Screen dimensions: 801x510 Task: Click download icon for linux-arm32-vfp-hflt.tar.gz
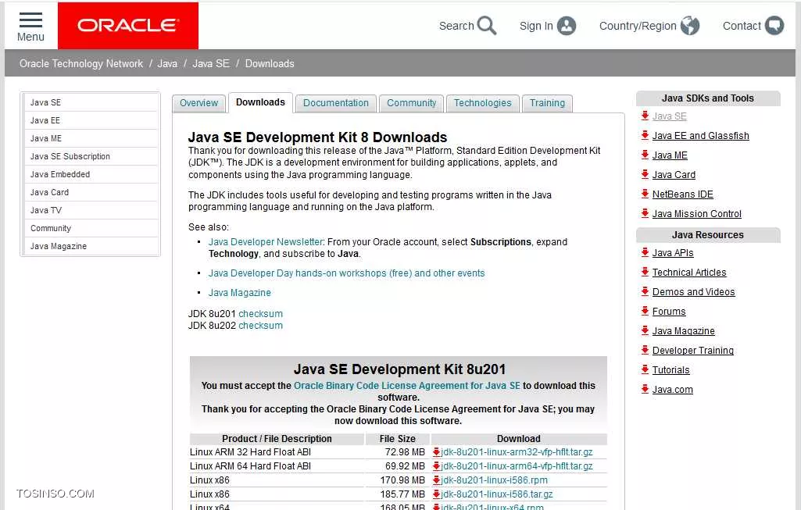tap(436, 451)
